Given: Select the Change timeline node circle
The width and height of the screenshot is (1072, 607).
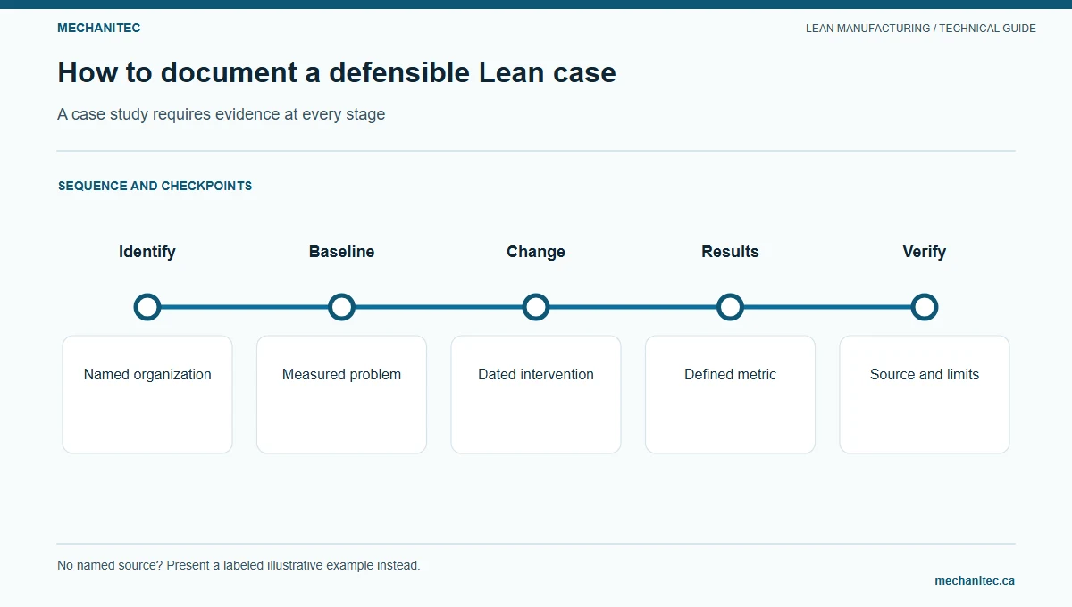Looking at the screenshot, I should point(536,307).
